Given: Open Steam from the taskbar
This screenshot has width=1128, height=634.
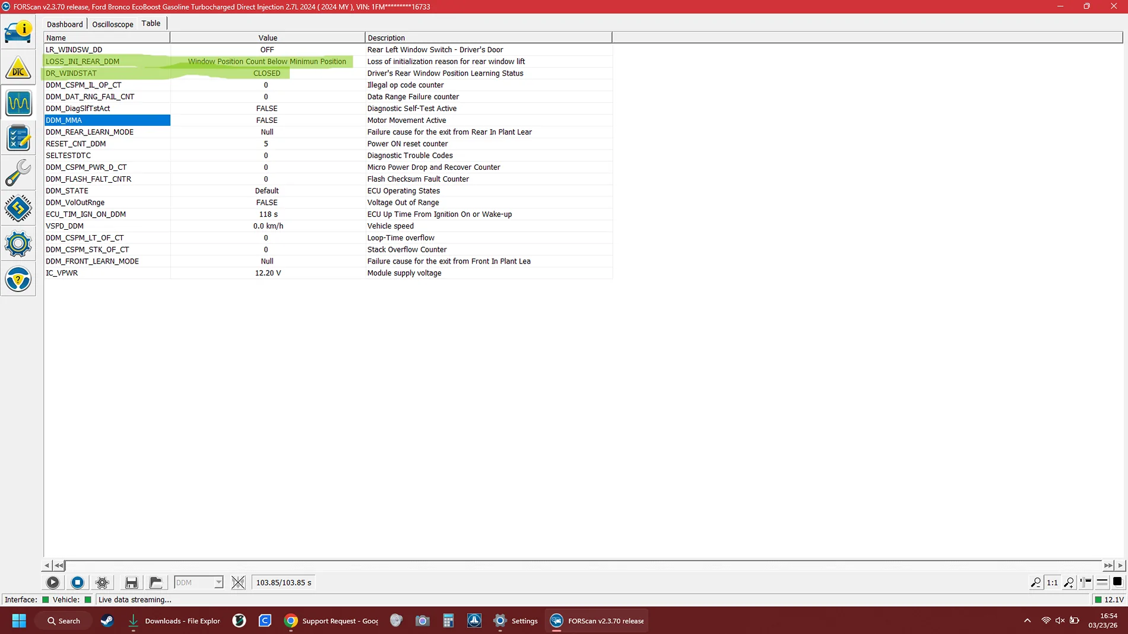Looking at the screenshot, I should click(x=107, y=621).
